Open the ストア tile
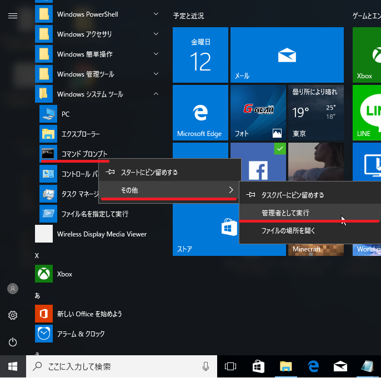Screen dimensions: 381x378 click(205, 229)
